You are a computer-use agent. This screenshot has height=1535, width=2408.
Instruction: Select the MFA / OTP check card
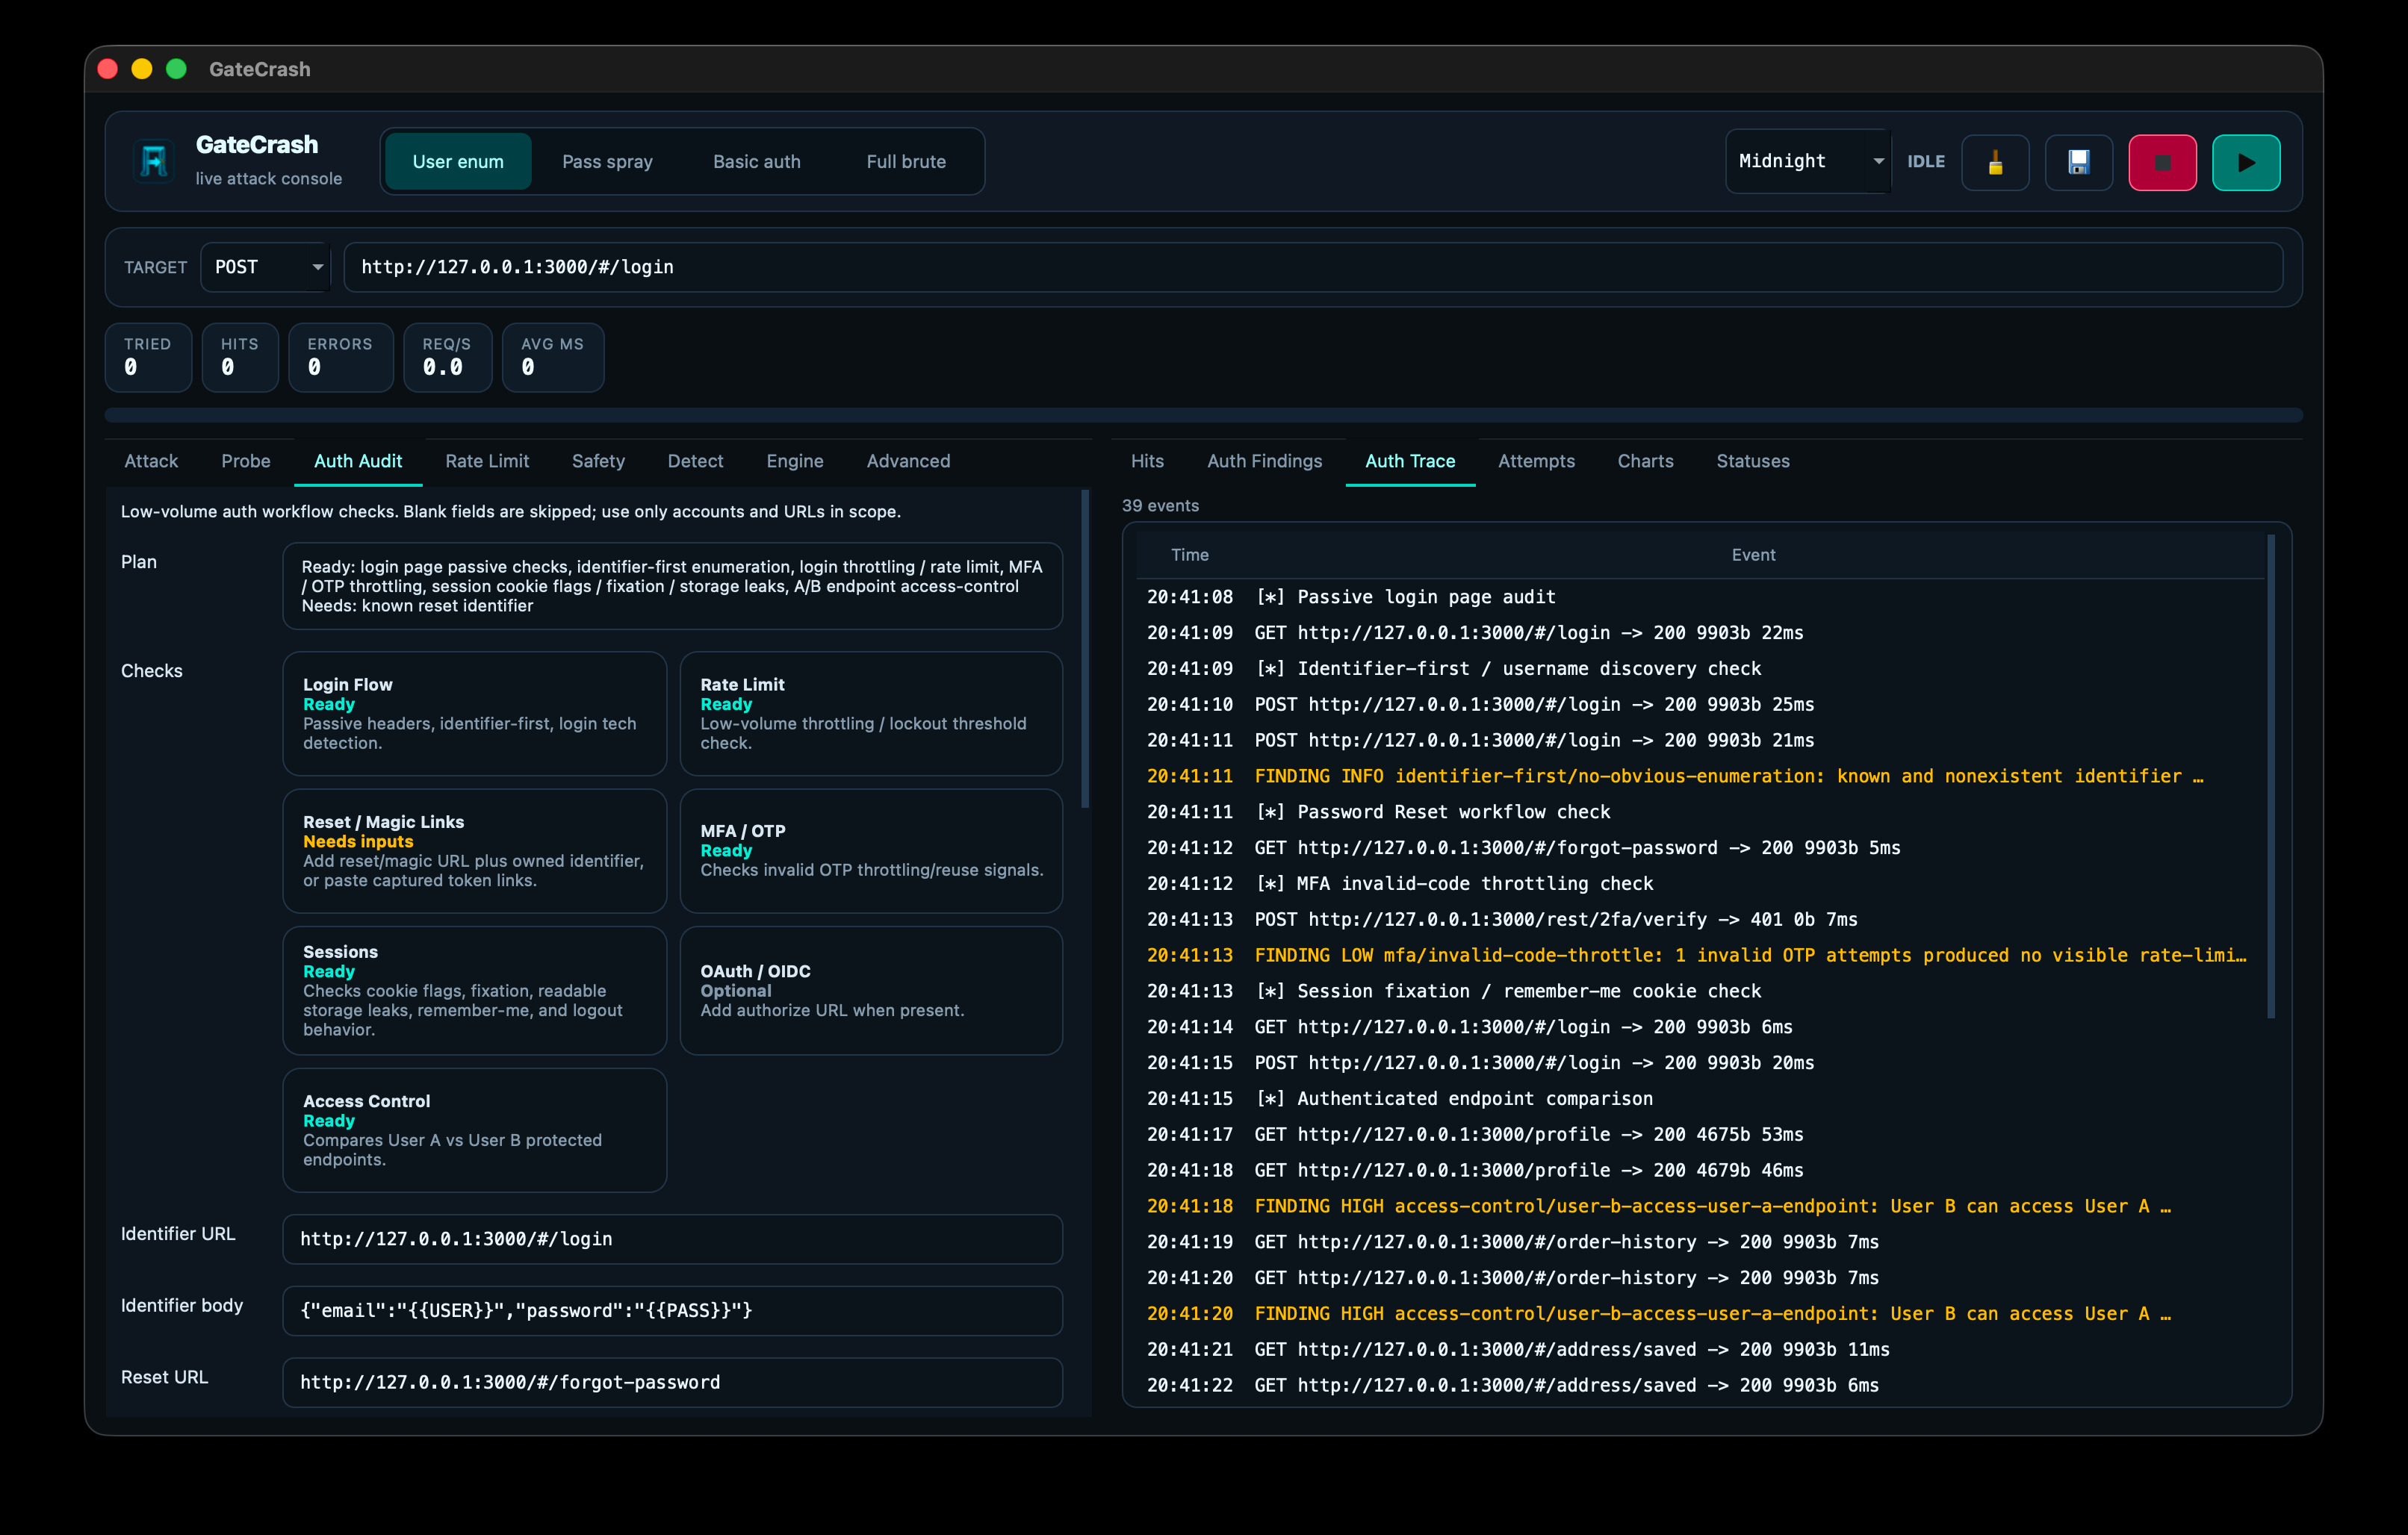871,850
